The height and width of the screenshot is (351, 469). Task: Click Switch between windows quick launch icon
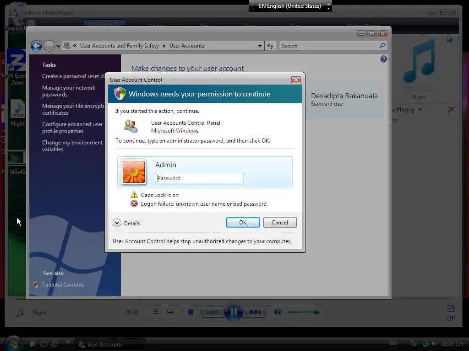tap(44, 344)
